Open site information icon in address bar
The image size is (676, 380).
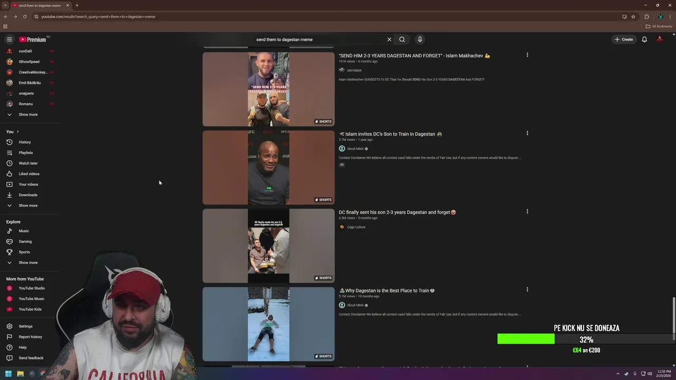click(36, 16)
